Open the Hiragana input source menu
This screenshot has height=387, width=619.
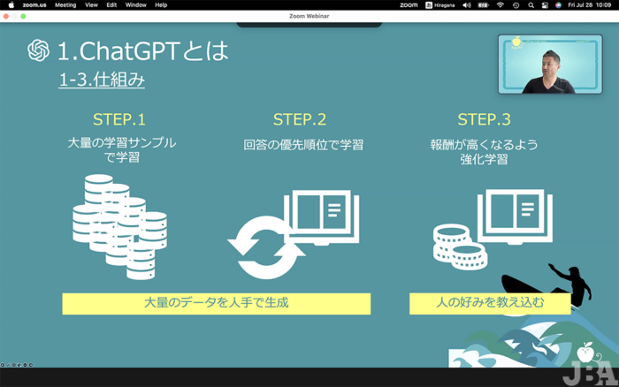[439, 5]
